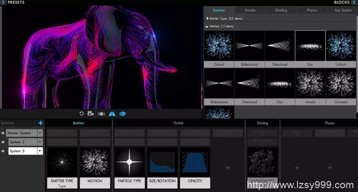Click the plus to add a Color block
The image size is (358, 192).
pyautogui.click(x=228, y=168)
